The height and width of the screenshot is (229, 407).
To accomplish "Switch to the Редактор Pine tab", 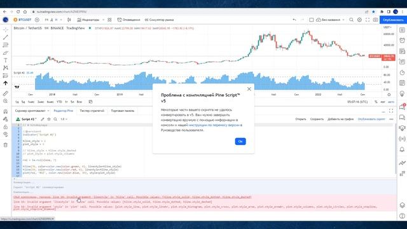I will tap(64, 111).
